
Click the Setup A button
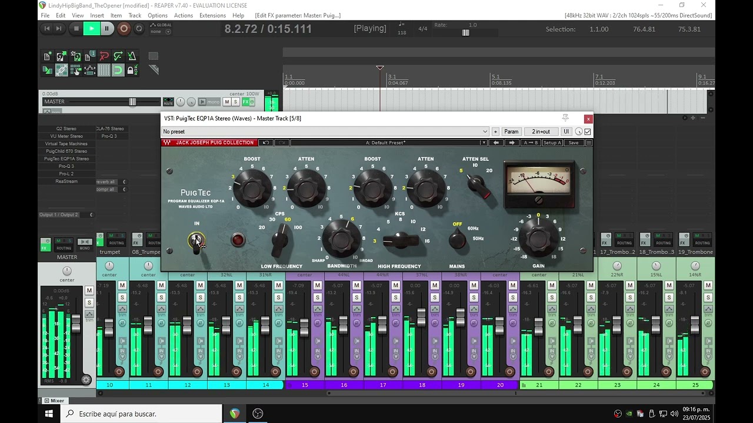[x=552, y=143]
